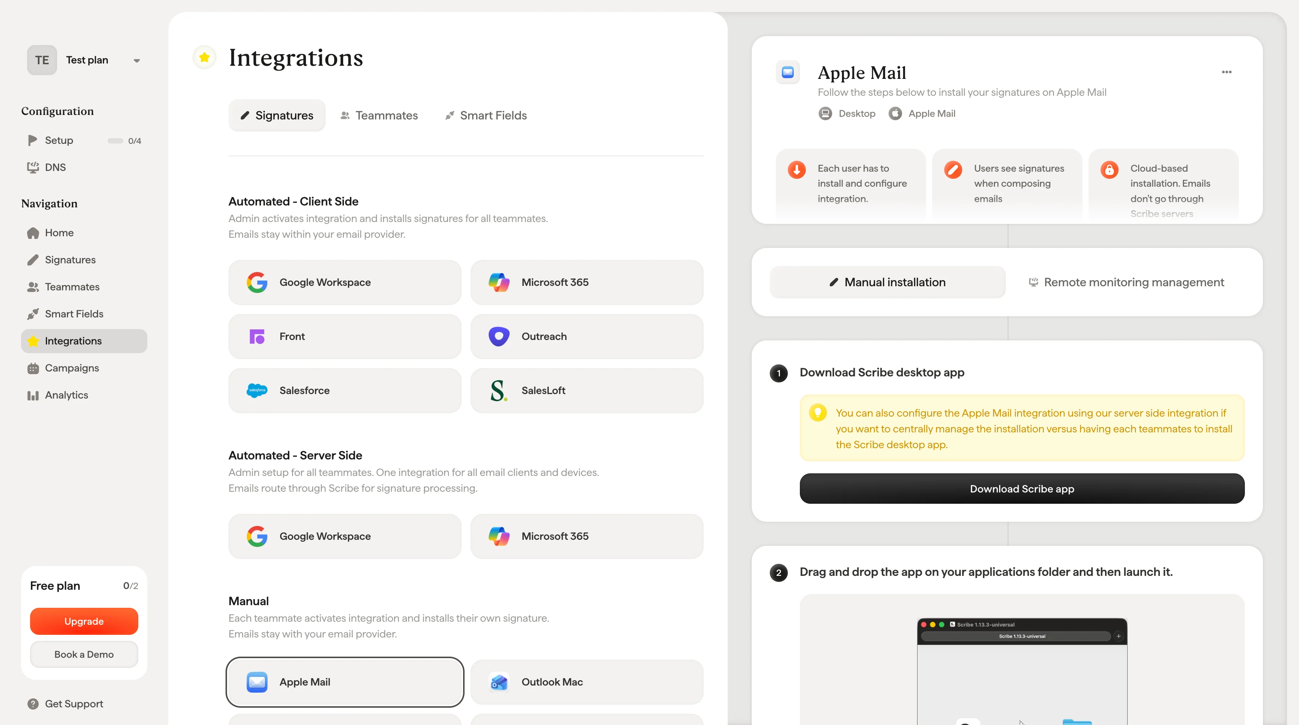Open the DNS configuration page
Screen dimensions: 1299x725
pos(84,167)
